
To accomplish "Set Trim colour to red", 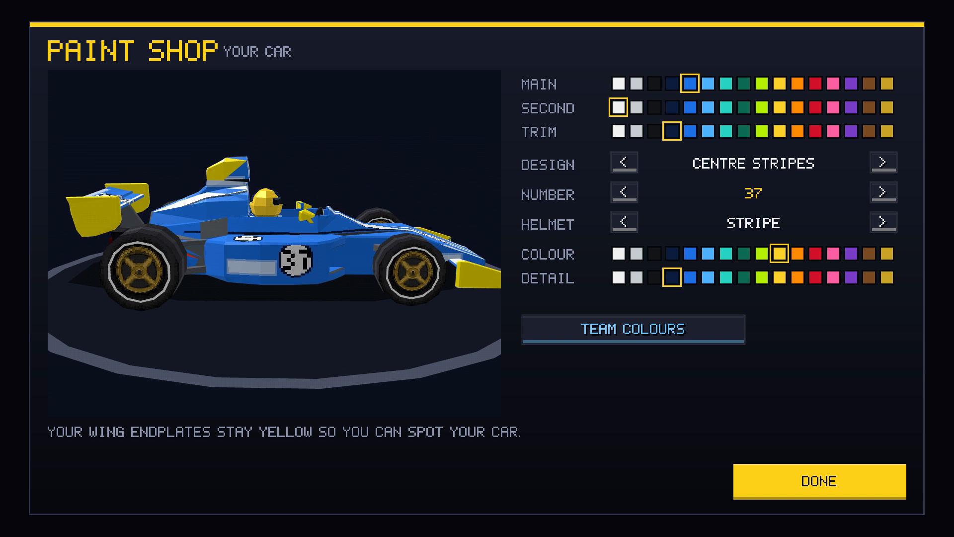I will 815,131.
